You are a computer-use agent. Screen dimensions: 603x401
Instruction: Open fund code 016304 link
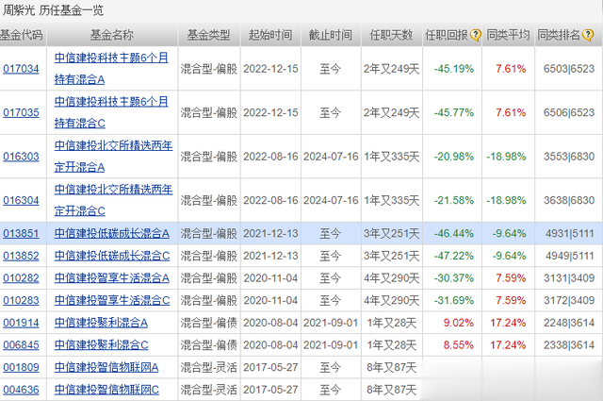pos(21,201)
